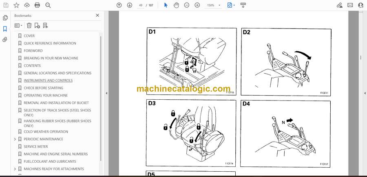Add a new bookmark icon
Image resolution: width=367 pixels, height=177 pixels.
click(37, 26)
